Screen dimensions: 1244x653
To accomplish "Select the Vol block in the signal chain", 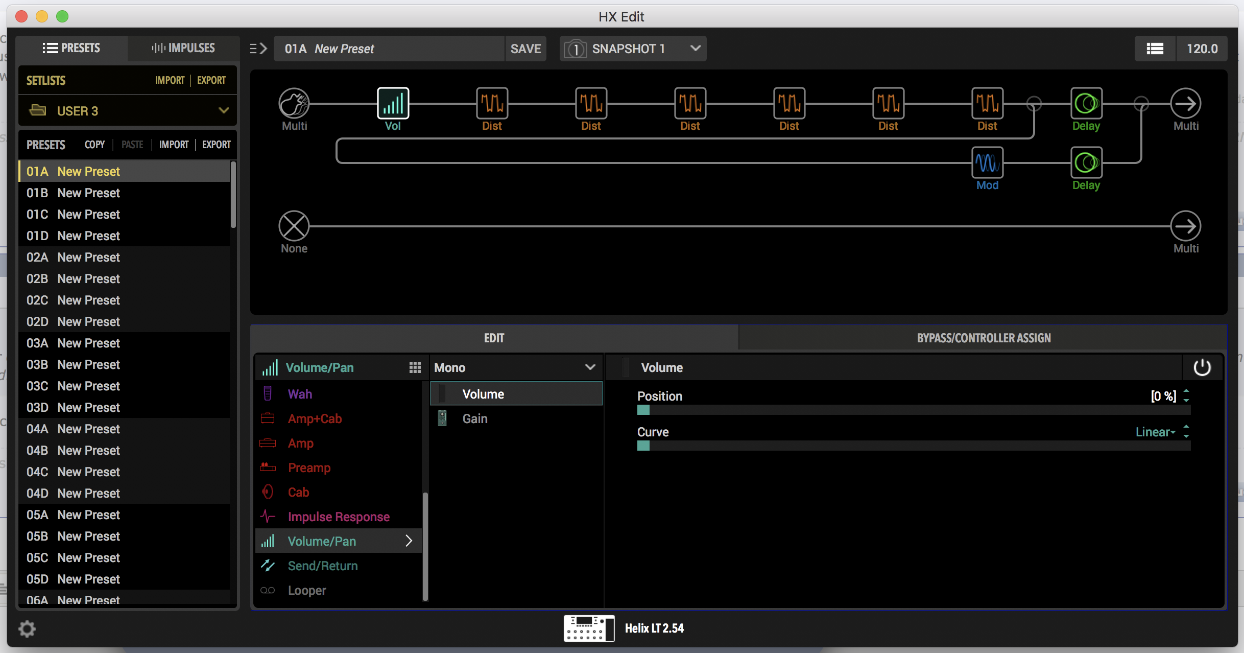I will pos(393,103).
